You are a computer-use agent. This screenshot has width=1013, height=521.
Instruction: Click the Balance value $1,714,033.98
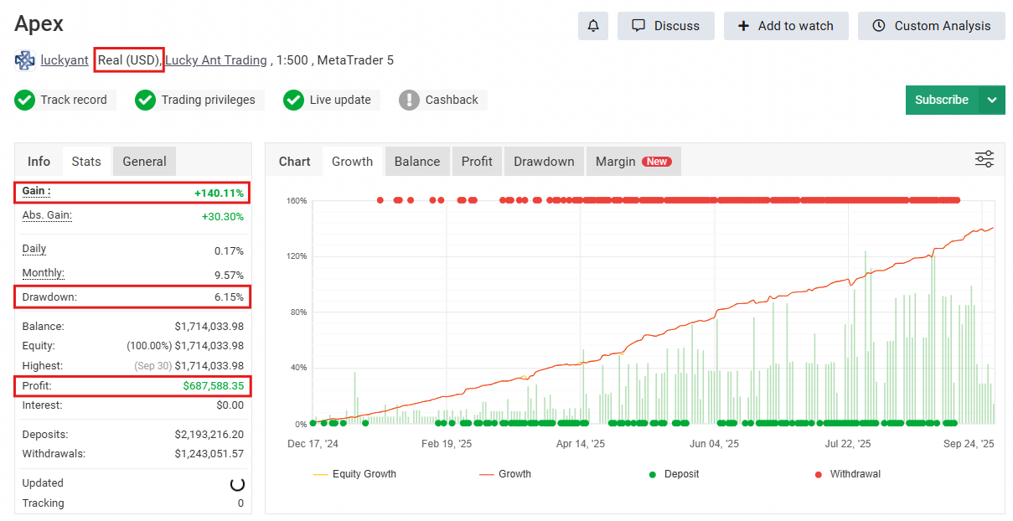tap(209, 327)
